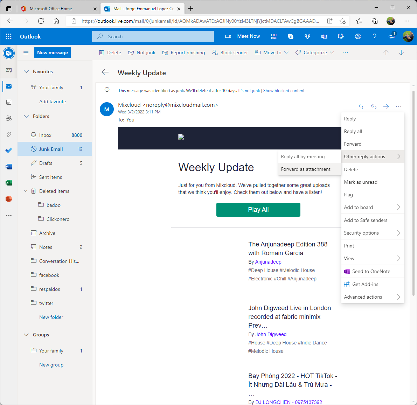Click the browser address bar URL
The image size is (417, 405).
coord(200,21)
